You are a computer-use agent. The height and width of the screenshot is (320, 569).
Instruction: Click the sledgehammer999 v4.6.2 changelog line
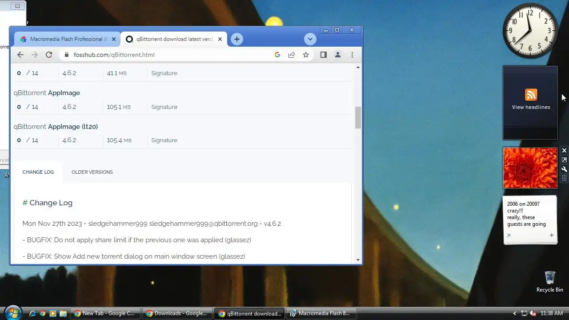[x=152, y=224]
